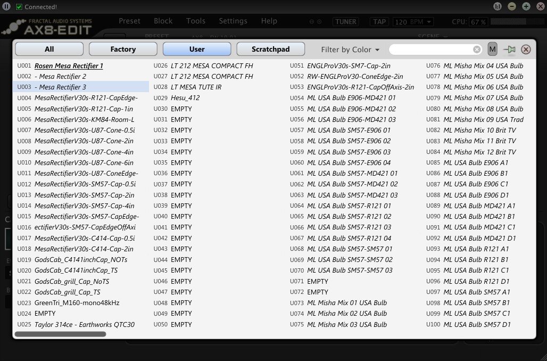Select U073 ML Misha Mix 01 USA Bulb
The width and height of the screenshot is (547, 361).
coord(354,302)
